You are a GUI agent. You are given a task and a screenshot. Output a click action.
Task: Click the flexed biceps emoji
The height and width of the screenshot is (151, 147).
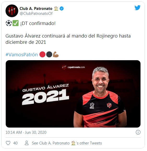[x=56, y=55]
